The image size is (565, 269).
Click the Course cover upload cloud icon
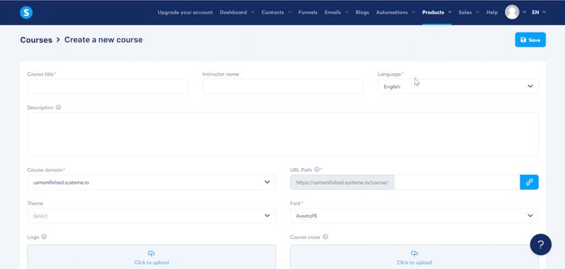tap(414, 254)
